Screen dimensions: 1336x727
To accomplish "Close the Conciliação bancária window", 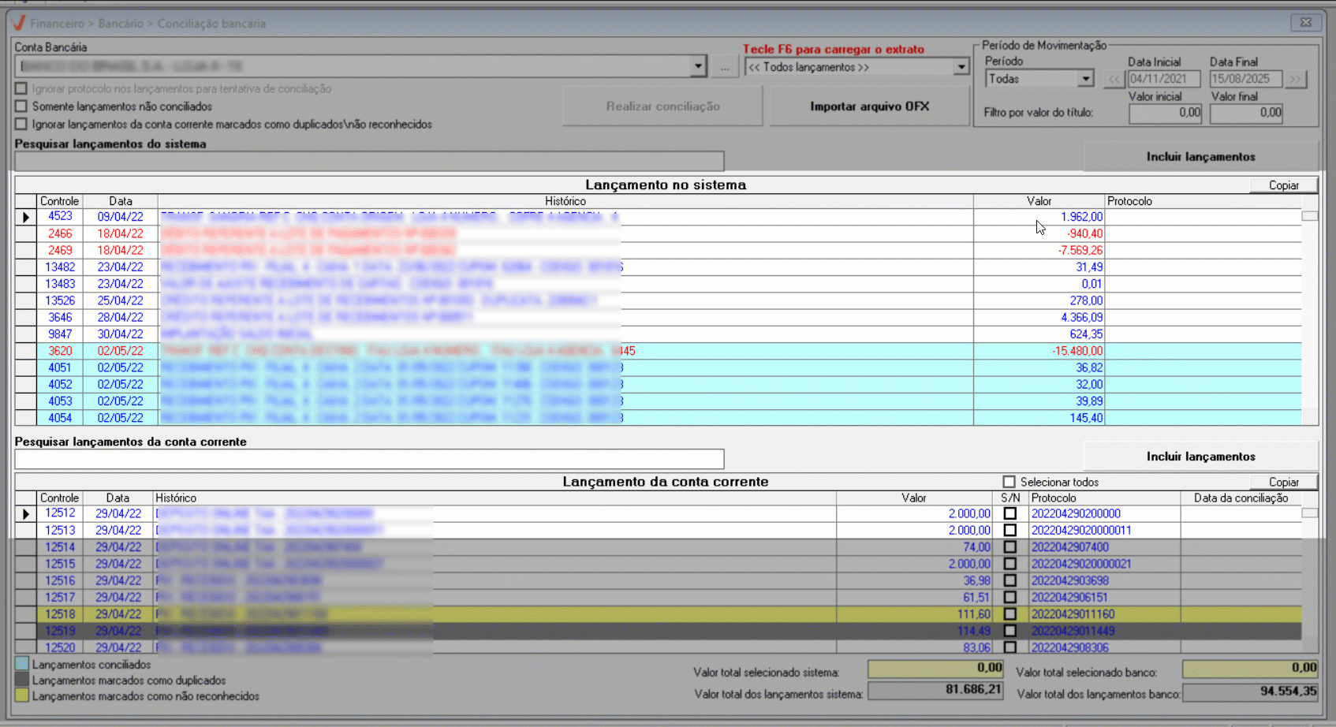I will [x=1305, y=23].
